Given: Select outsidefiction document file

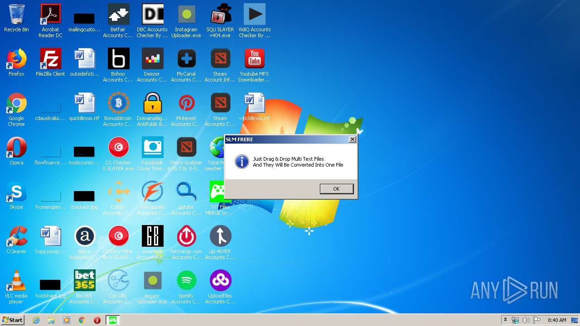Looking at the screenshot, I should [84, 62].
